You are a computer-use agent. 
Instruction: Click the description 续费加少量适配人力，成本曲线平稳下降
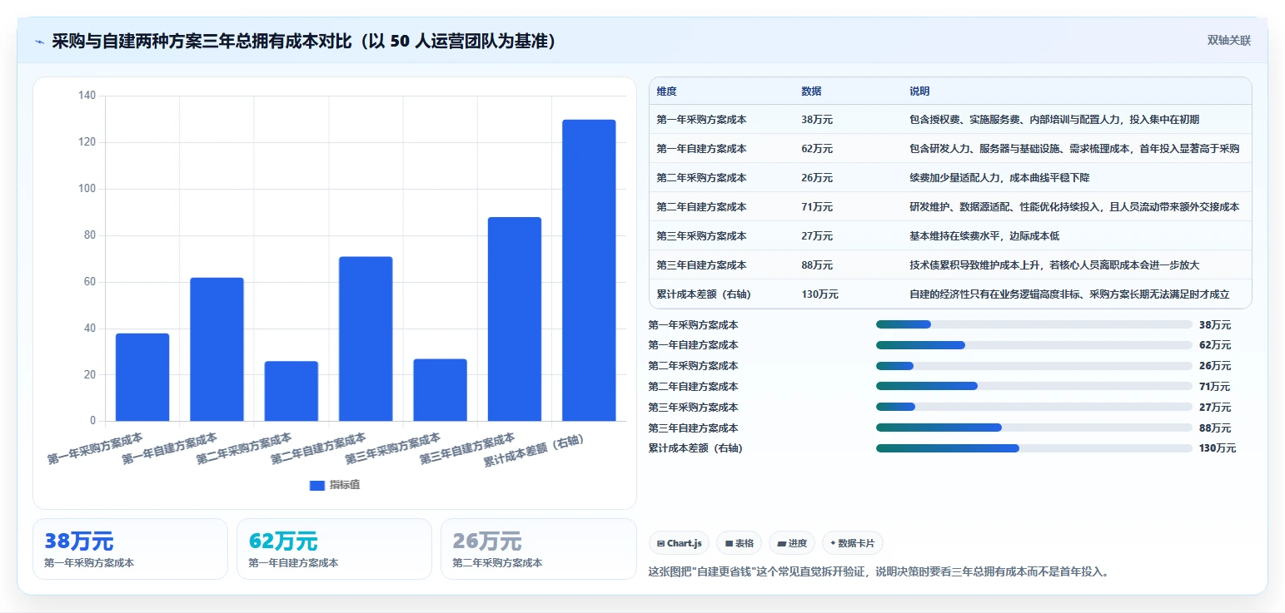pos(999,178)
